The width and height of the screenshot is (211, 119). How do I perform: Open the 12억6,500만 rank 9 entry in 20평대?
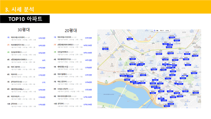(73, 97)
